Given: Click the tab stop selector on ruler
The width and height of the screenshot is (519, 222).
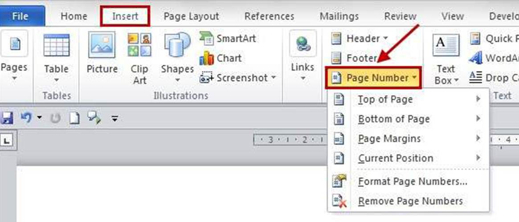Looking at the screenshot, I should [7, 141].
